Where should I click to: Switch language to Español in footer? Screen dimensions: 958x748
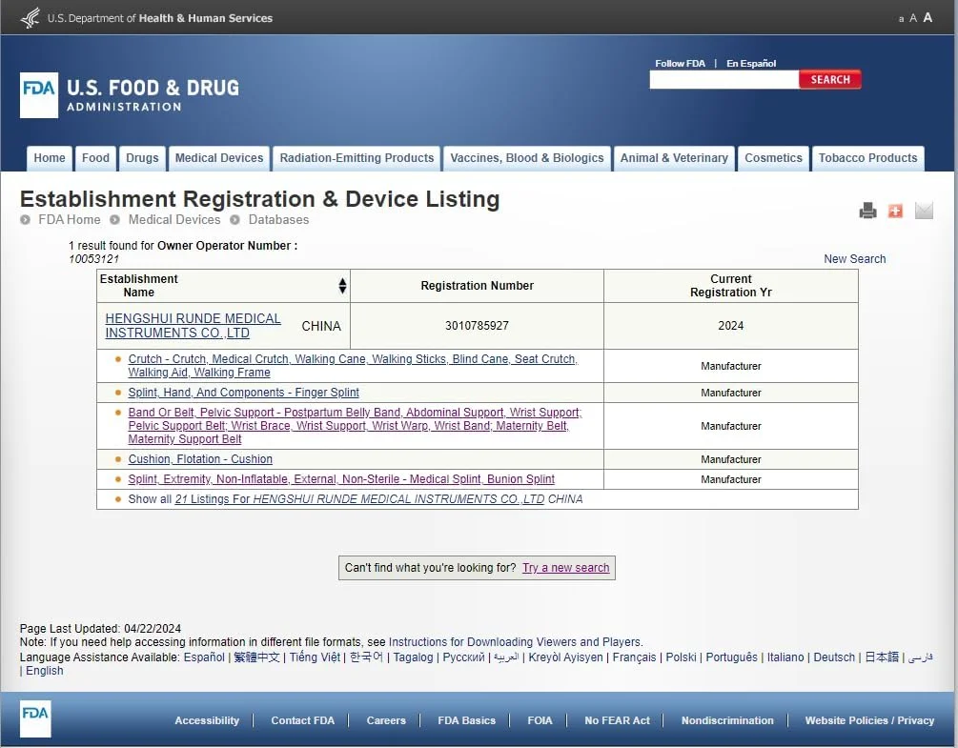pyautogui.click(x=204, y=657)
